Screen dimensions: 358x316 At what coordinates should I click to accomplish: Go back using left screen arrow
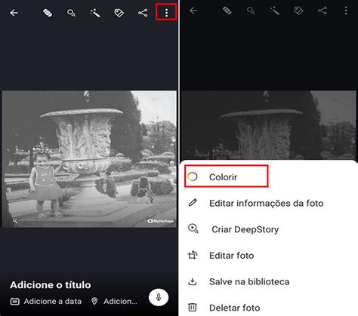tap(14, 13)
